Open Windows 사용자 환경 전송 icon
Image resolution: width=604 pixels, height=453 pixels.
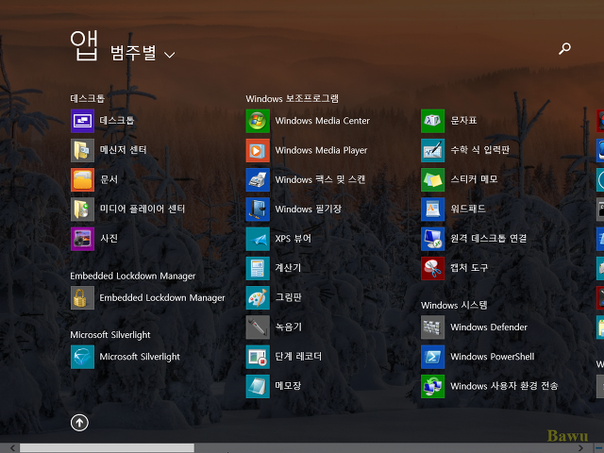pyautogui.click(x=432, y=386)
